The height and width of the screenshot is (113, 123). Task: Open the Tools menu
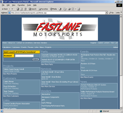click(x=29, y=5)
